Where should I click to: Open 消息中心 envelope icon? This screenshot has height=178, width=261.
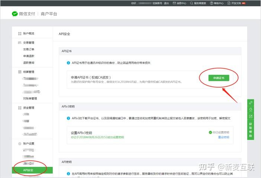pyautogui.click(x=174, y=3)
